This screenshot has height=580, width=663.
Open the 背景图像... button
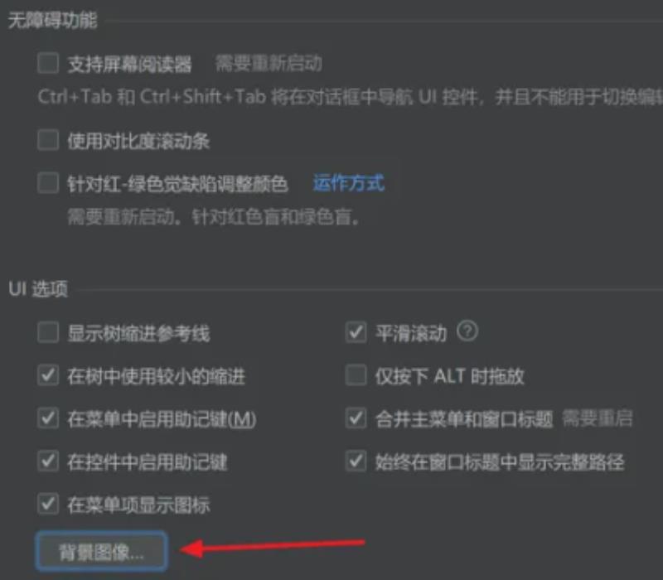pyautogui.click(x=101, y=552)
